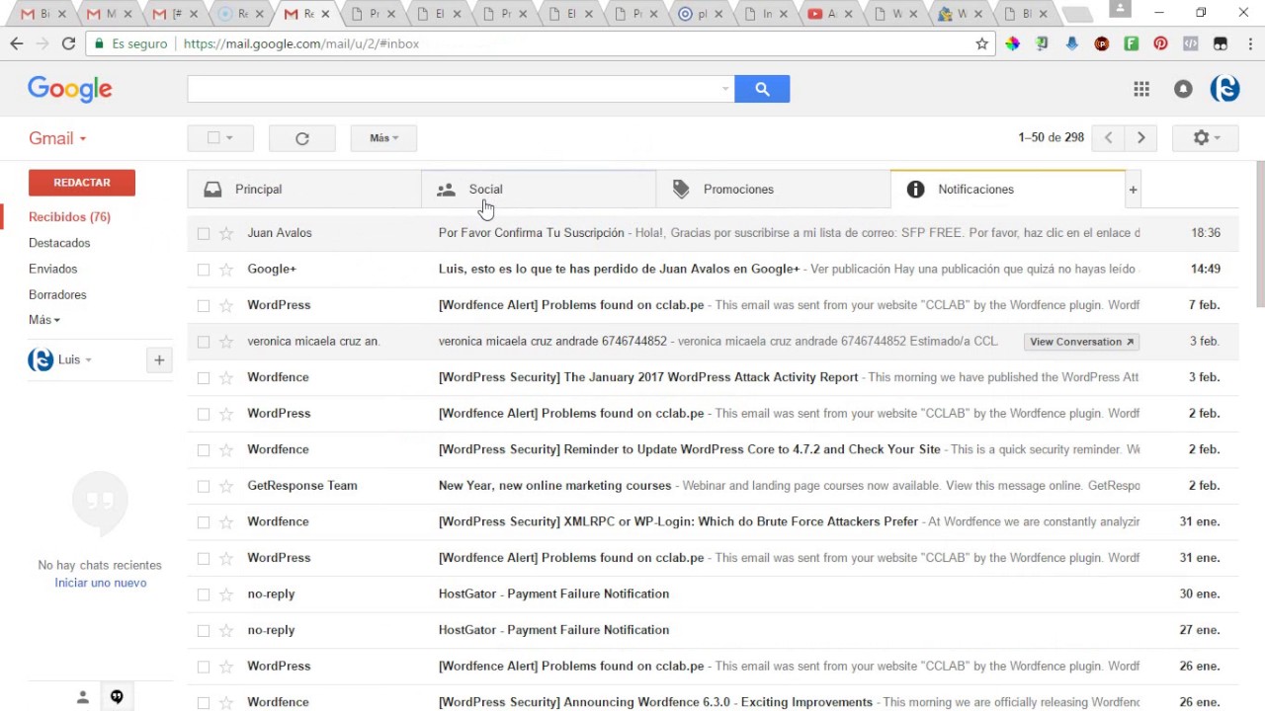Screen dimensions: 1265x711
Task: Open the Borradores folder
Action: [57, 294]
